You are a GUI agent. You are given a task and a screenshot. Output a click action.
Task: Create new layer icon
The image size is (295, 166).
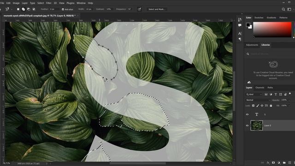[x=289, y=163]
